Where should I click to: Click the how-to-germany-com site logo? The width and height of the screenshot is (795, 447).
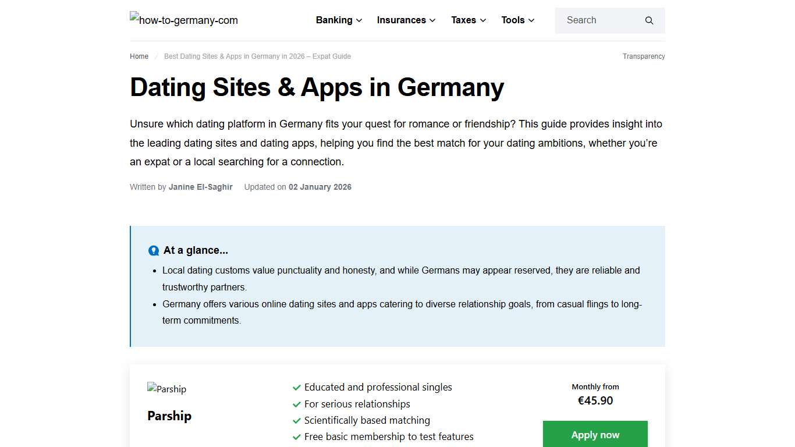point(183,20)
